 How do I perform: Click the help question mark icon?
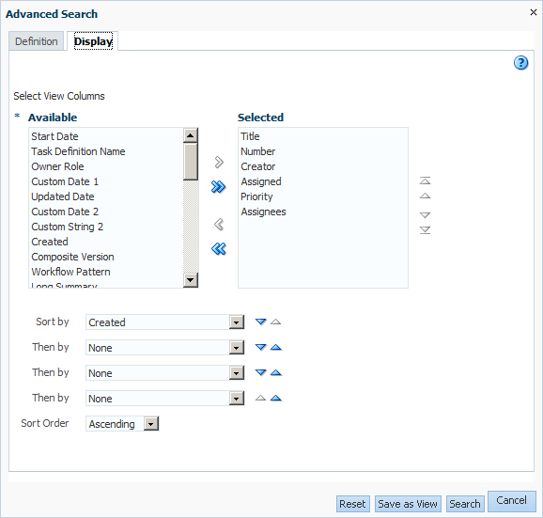point(520,63)
